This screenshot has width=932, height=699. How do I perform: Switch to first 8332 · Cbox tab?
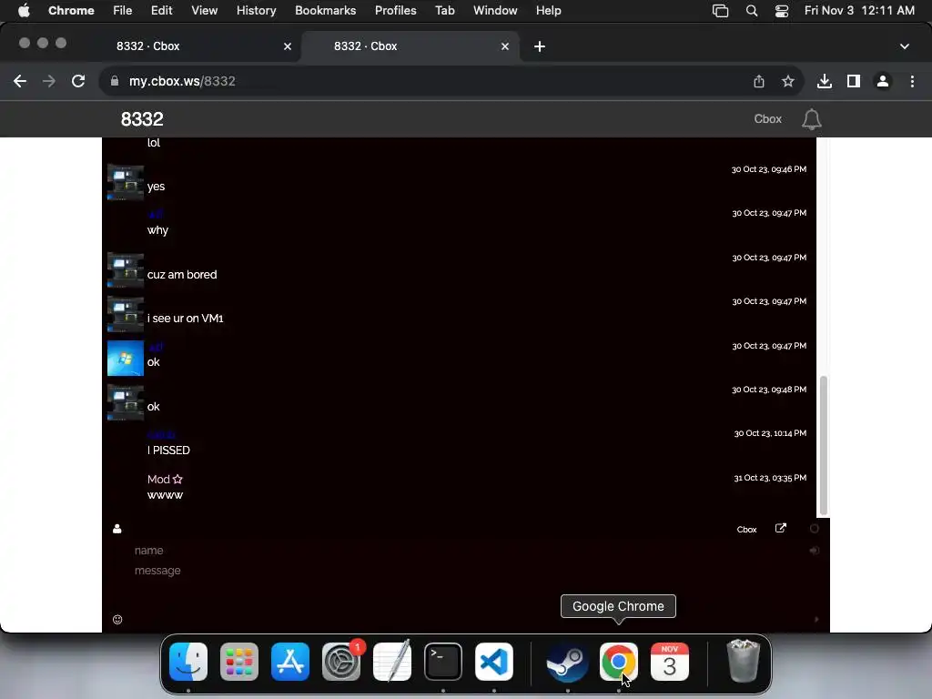[x=193, y=46]
